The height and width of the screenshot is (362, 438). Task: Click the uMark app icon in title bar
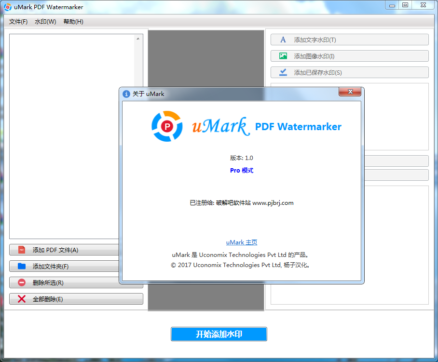tap(8, 7)
